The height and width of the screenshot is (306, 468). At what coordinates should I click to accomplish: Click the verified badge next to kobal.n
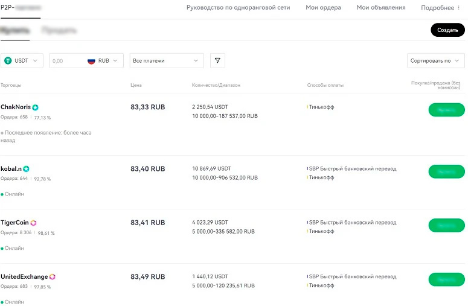[26, 169]
